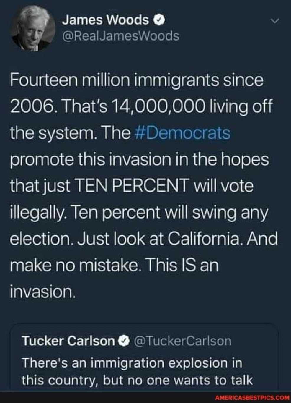Open the @RealJamesWoods handle
Screen dimensions: 291x403
120,36
